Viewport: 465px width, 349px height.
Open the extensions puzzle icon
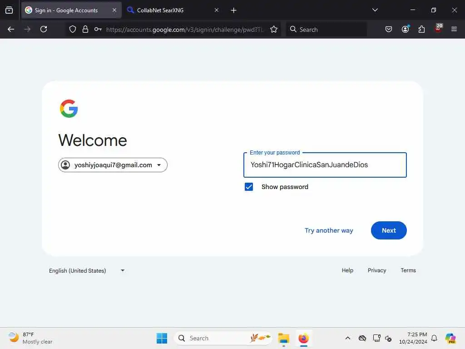421,29
